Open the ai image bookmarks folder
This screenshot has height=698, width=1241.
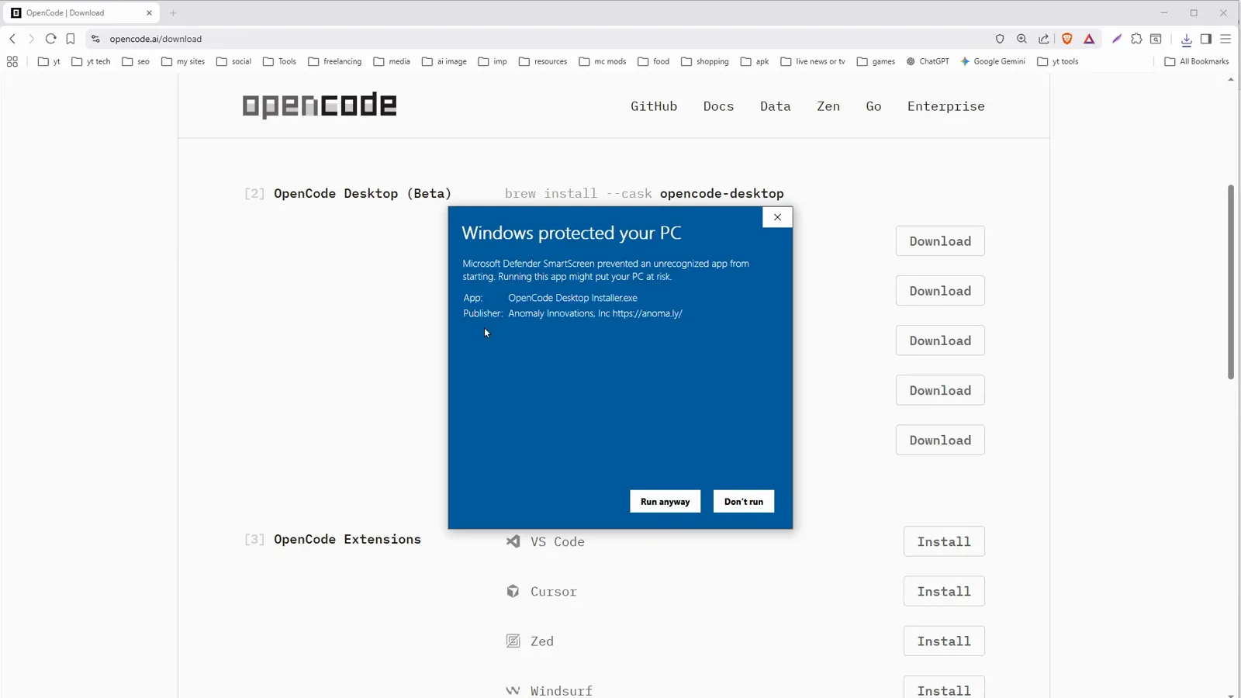point(444,61)
